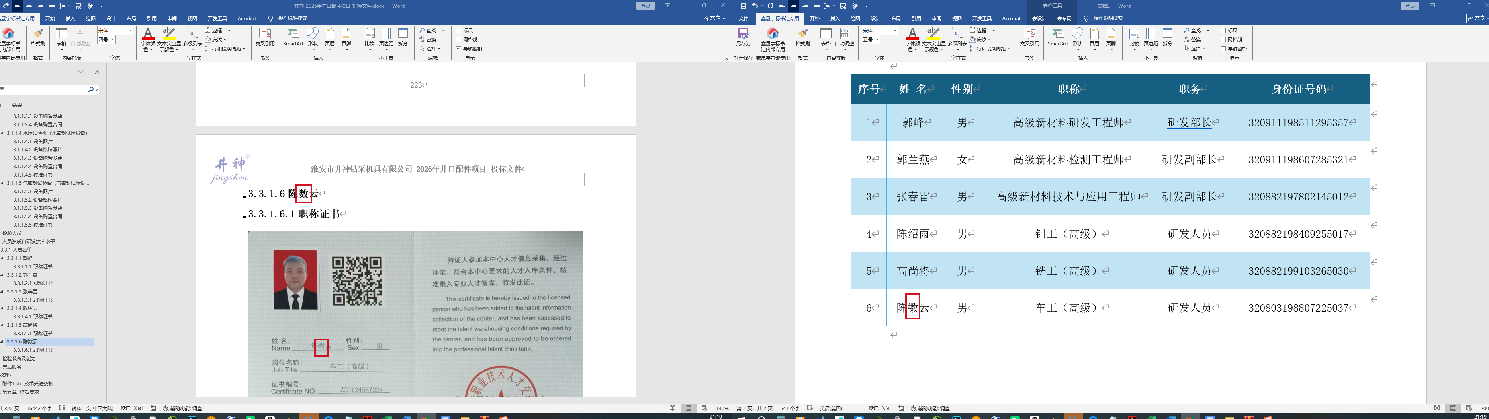
Task: Click search magnifier in navigation pane
Action: pos(91,89)
